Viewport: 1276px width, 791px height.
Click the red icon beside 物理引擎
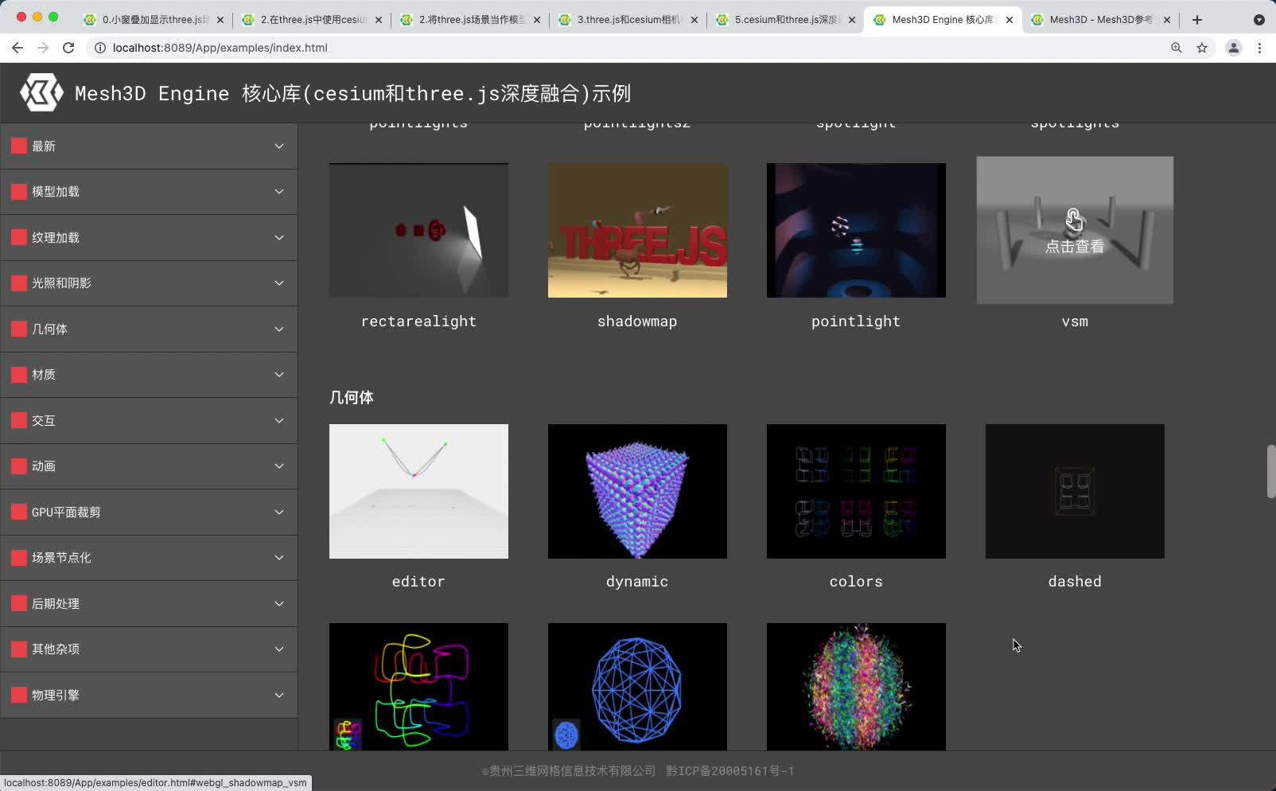coord(18,694)
